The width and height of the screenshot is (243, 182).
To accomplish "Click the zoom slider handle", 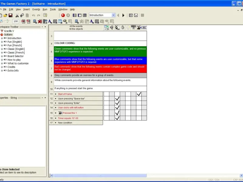I will [x=7, y=21].
